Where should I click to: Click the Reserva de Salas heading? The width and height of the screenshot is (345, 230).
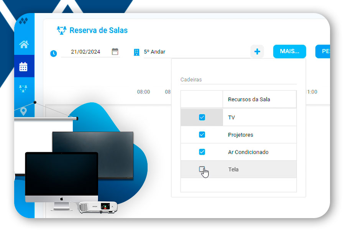point(99,30)
